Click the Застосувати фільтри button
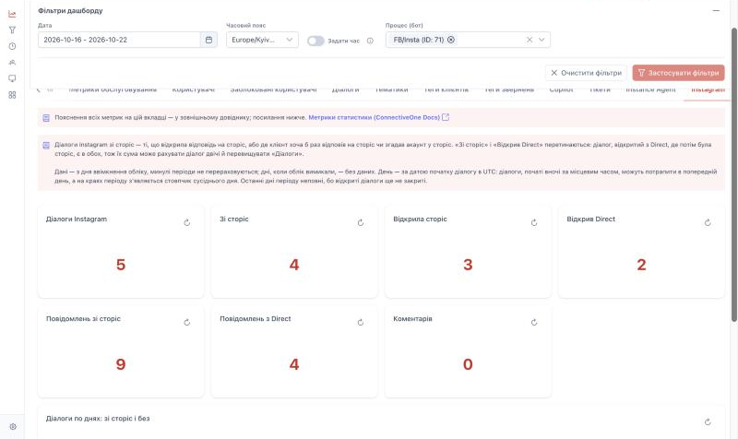Viewport: 738px width, 439px height. (678, 73)
